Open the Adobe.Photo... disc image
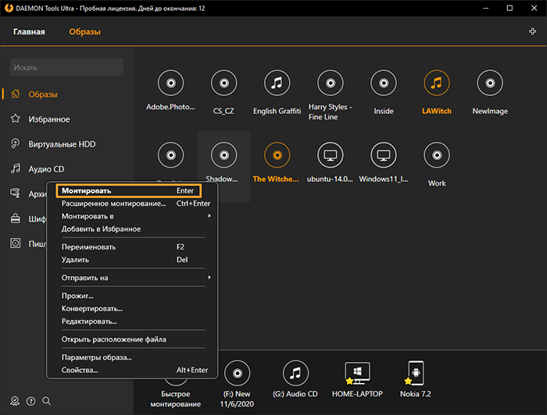 point(170,83)
